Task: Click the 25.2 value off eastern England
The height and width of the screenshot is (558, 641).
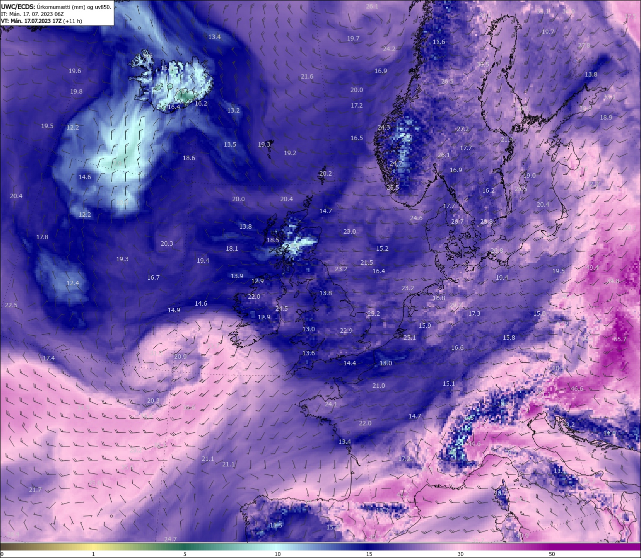Action: [x=374, y=314]
